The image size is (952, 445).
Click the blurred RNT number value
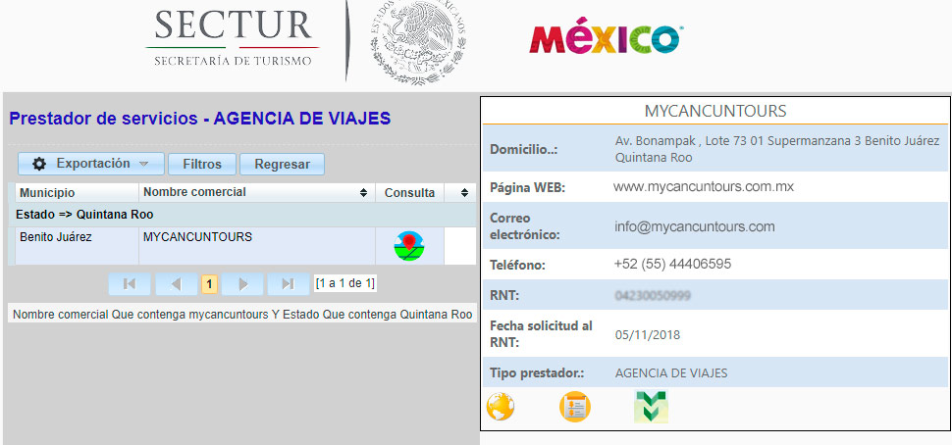[x=653, y=296]
